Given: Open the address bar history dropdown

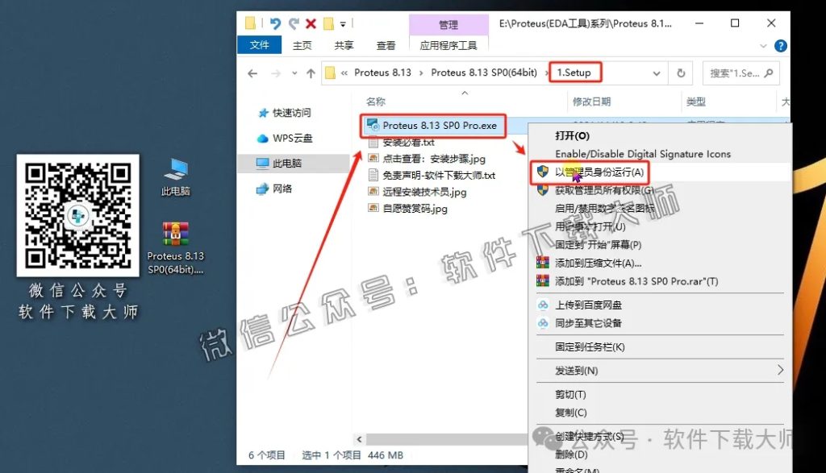Looking at the screenshot, I should tap(656, 73).
